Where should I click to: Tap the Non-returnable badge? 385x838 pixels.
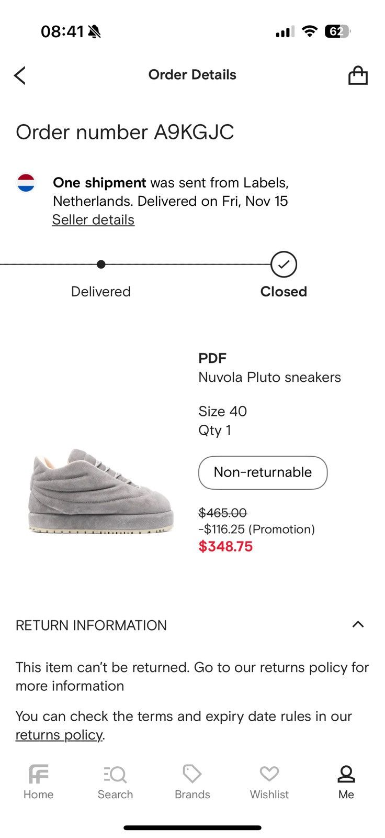[262, 472]
